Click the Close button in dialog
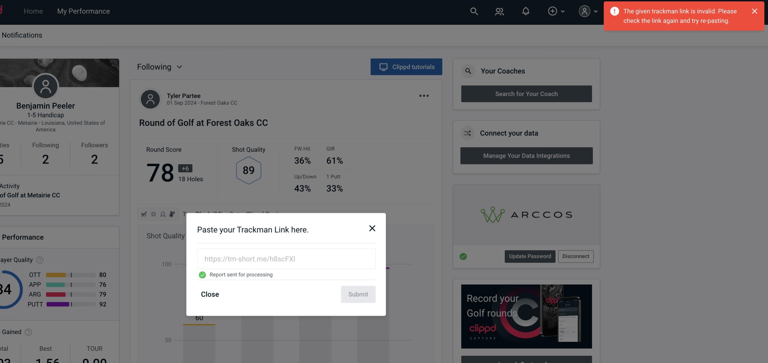Screen dimensions: 768x363 [210, 294]
